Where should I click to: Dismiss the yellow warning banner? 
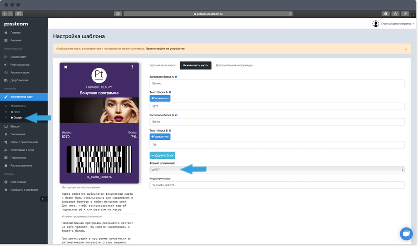[406, 49]
